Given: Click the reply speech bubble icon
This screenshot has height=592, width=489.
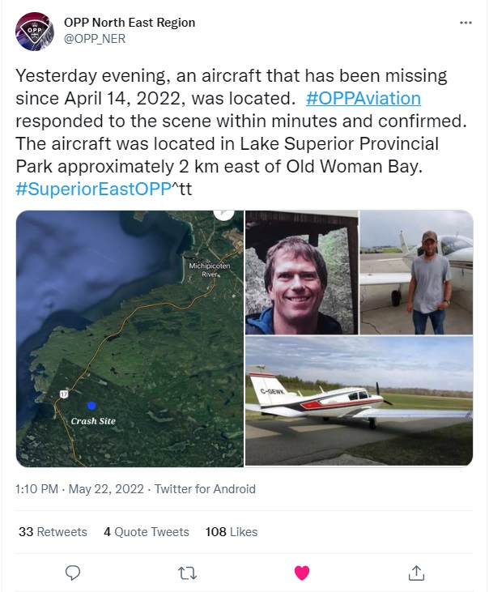Looking at the screenshot, I should [73, 573].
